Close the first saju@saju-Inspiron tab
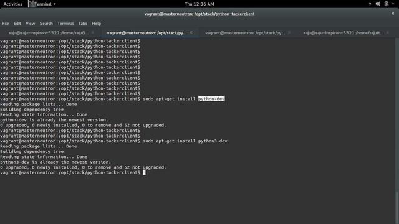Viewport: 399px width, 224px height. point(93,32)
